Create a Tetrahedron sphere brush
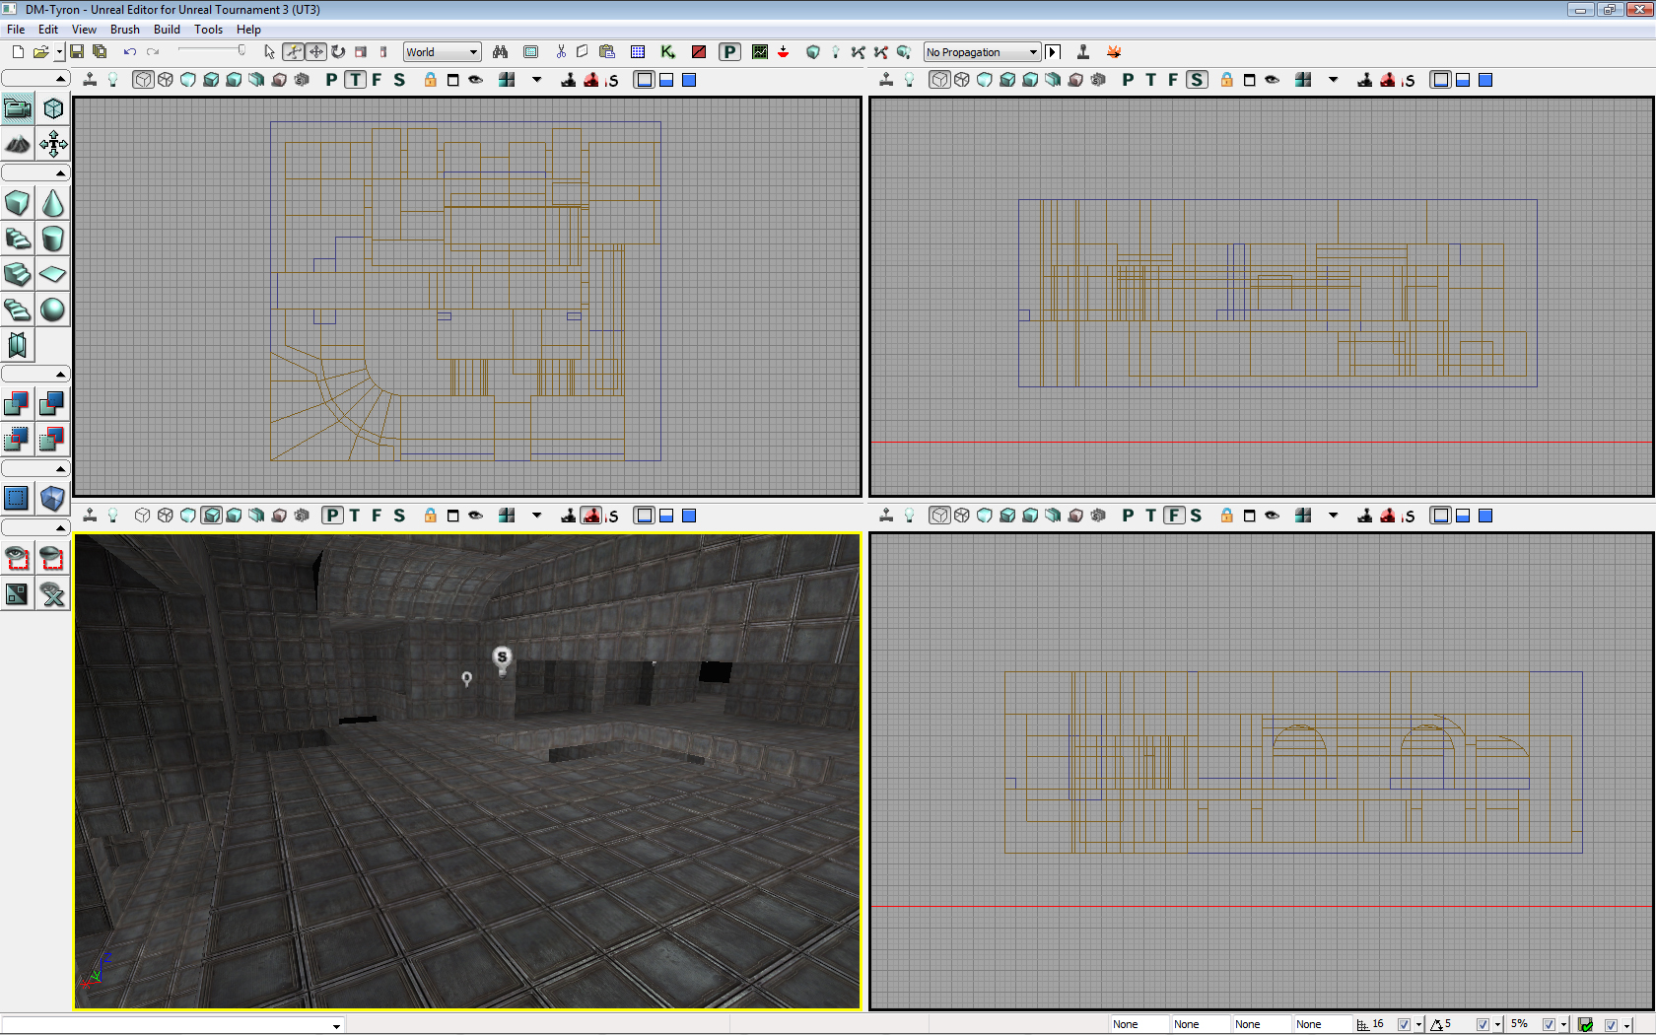Viewport: 1656px width, 1035px height. click(53, 310)
